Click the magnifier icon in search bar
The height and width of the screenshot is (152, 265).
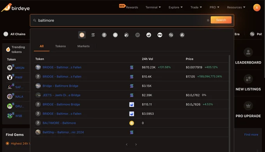pos(35,20)
